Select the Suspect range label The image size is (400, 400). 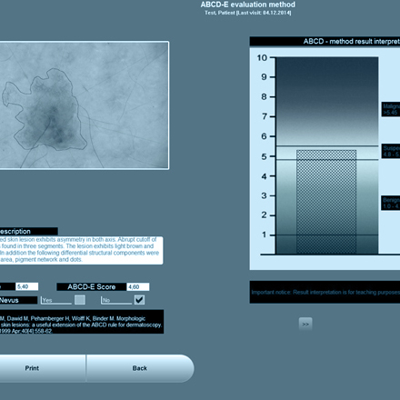point(391,151)
